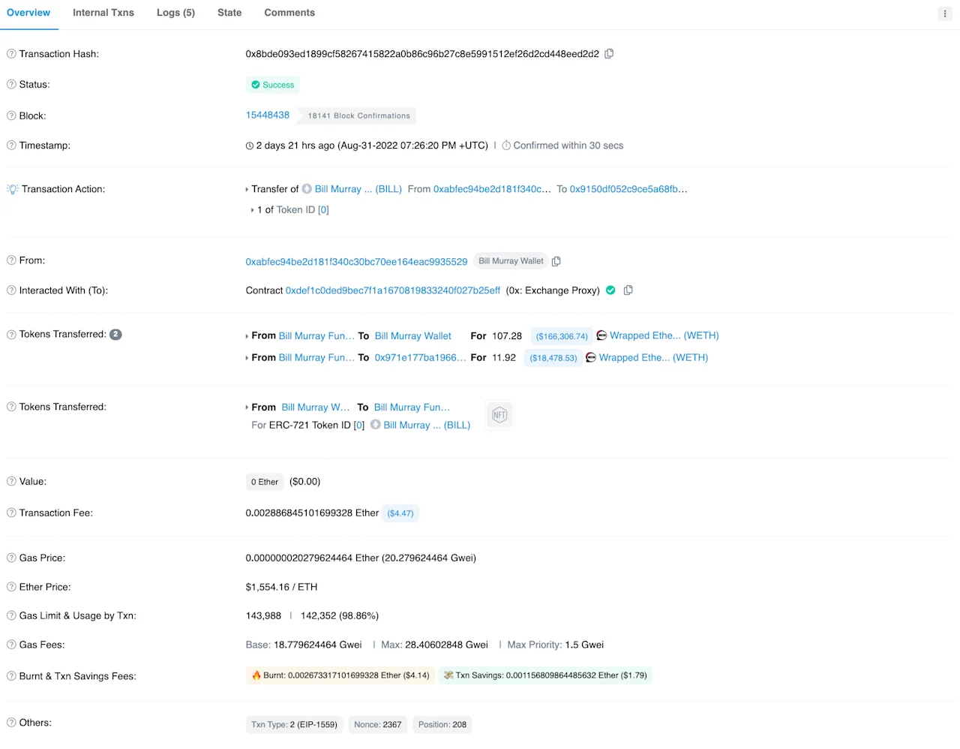Click the help icon beside Block
The image size is (960, 749).
pyautogui.click(x=11, y=116)
